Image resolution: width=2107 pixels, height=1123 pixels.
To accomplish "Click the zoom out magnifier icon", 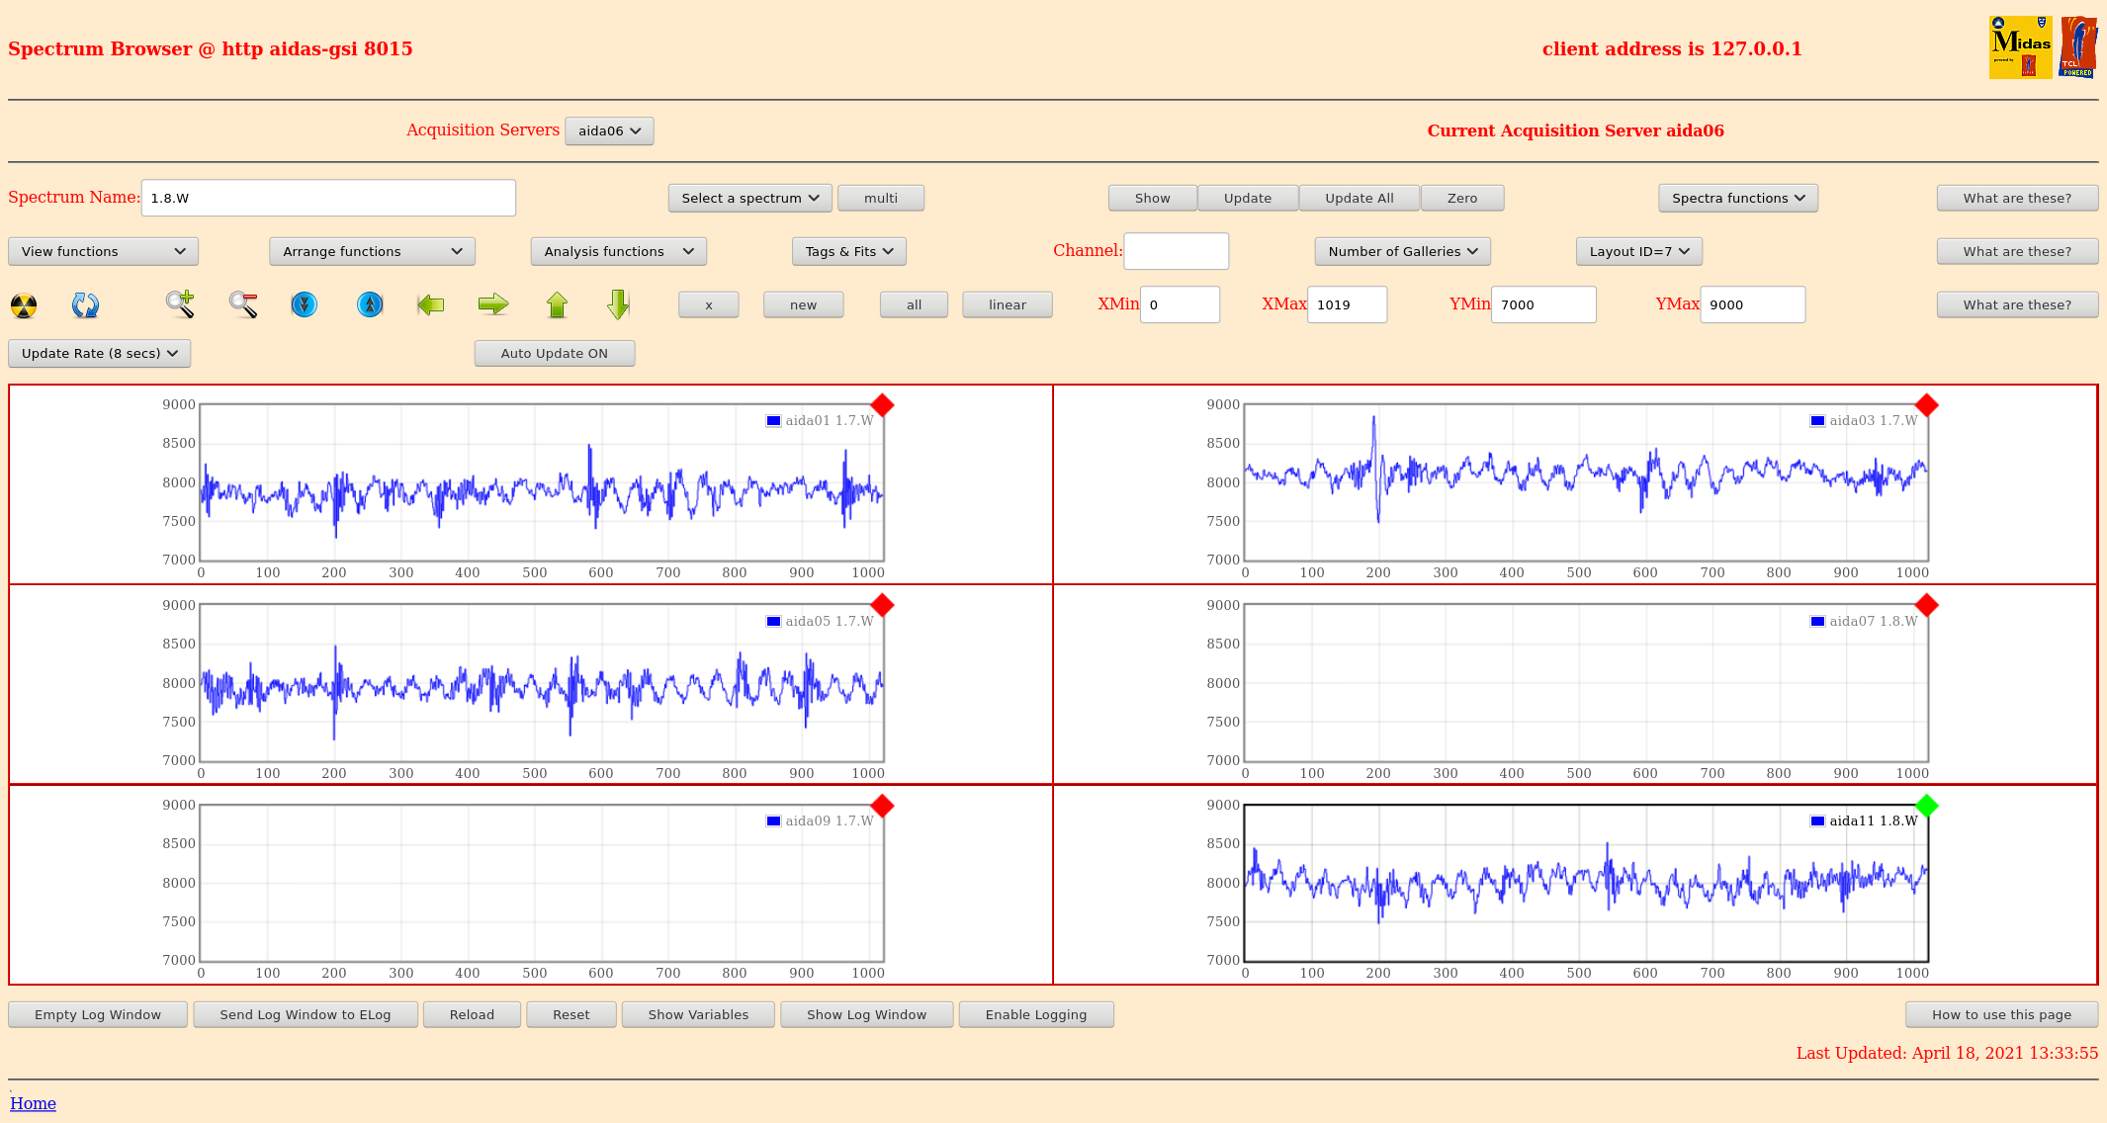I will (x=243, y=304).
